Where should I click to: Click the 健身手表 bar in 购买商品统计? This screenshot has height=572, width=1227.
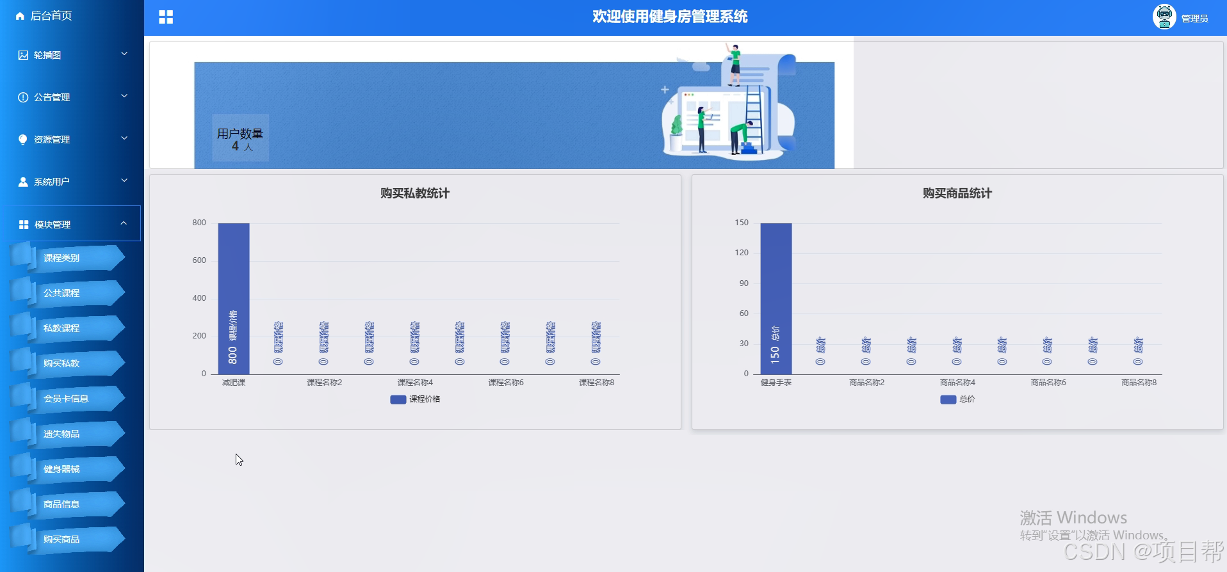[776, 299]
